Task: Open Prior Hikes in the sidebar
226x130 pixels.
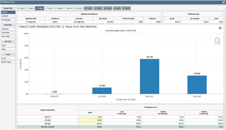Action: tap(8, 36)
